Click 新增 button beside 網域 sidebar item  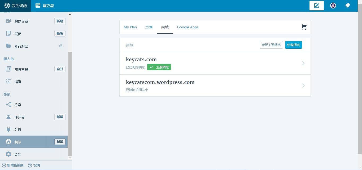[x=60, y=142]
